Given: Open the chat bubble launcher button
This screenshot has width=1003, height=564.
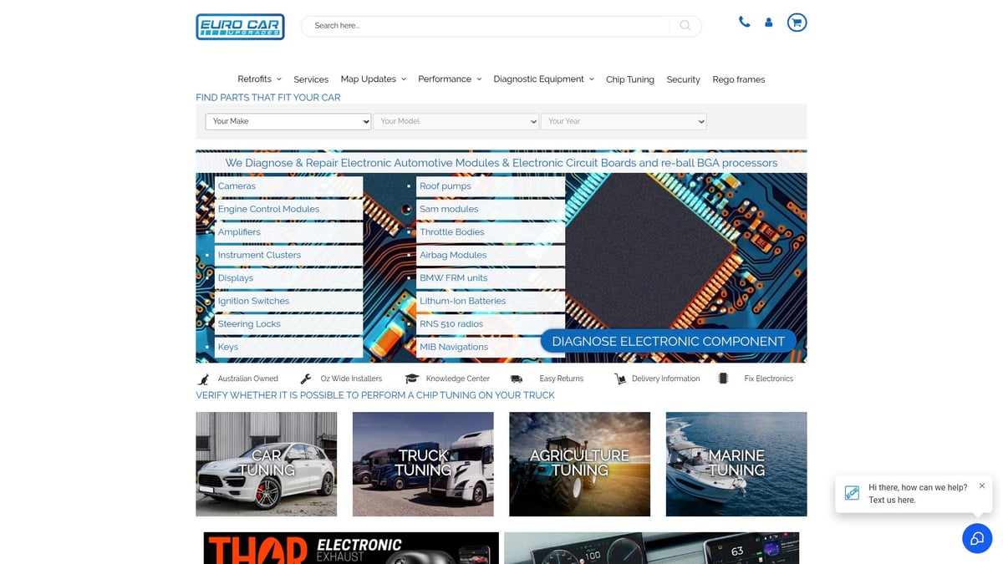Looking at the screenshot, I should pyautogui.click(x=977, y=538).
